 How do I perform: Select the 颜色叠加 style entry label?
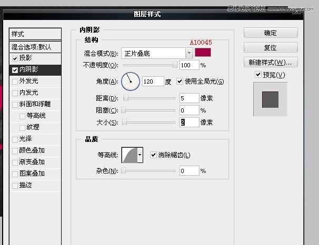(32, 150)
